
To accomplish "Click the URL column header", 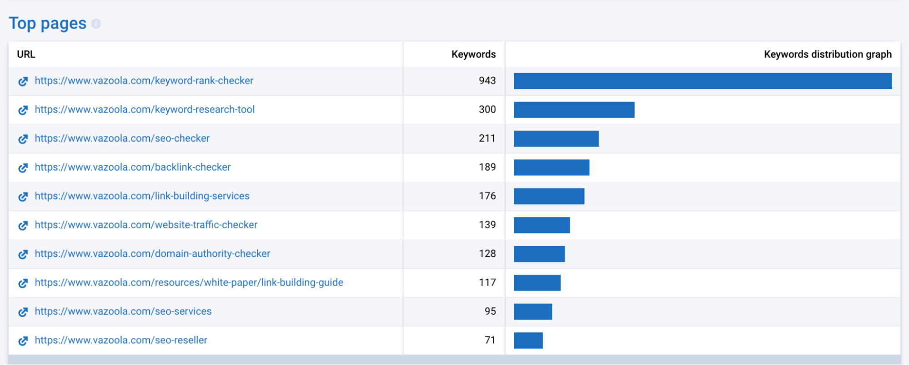I will (26, 54).
